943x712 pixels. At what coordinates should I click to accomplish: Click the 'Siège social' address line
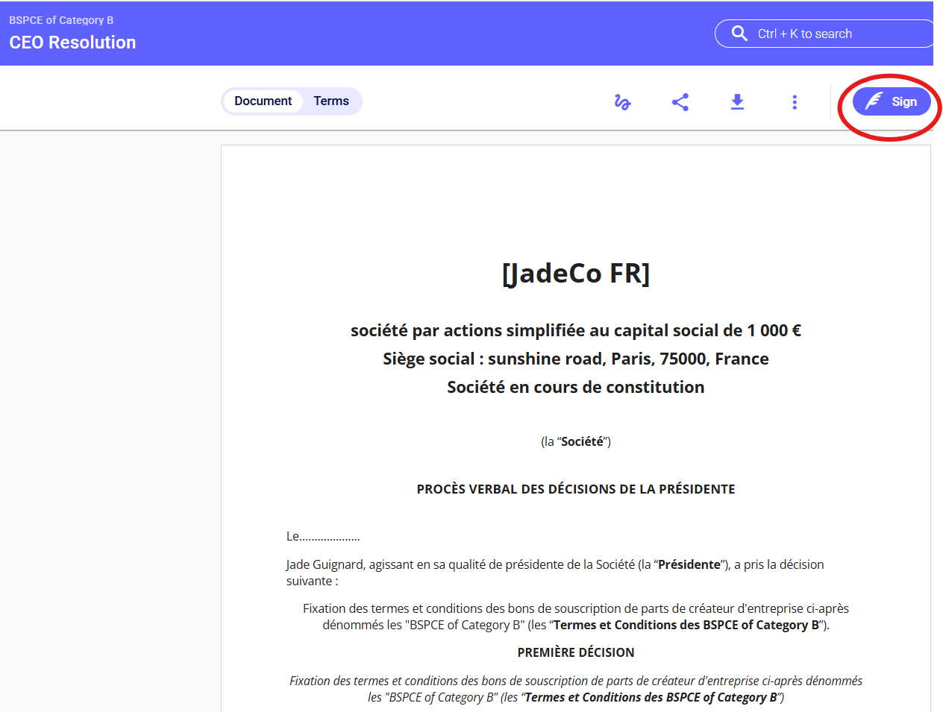tap(575, 359)
